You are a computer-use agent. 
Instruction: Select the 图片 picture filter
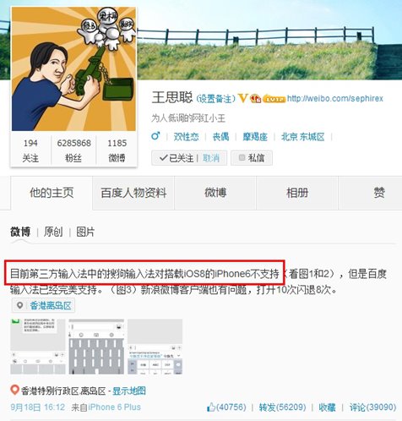tap(85, 232)
